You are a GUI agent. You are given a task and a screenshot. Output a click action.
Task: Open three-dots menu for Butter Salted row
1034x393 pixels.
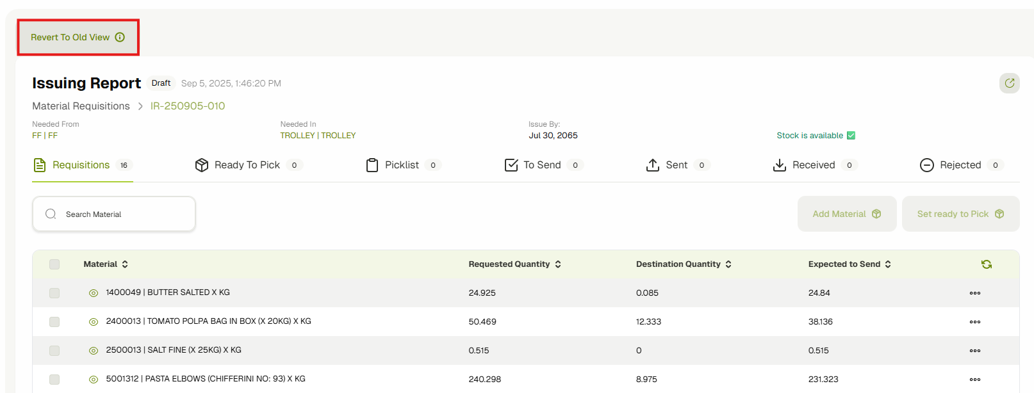coord(974,293)
